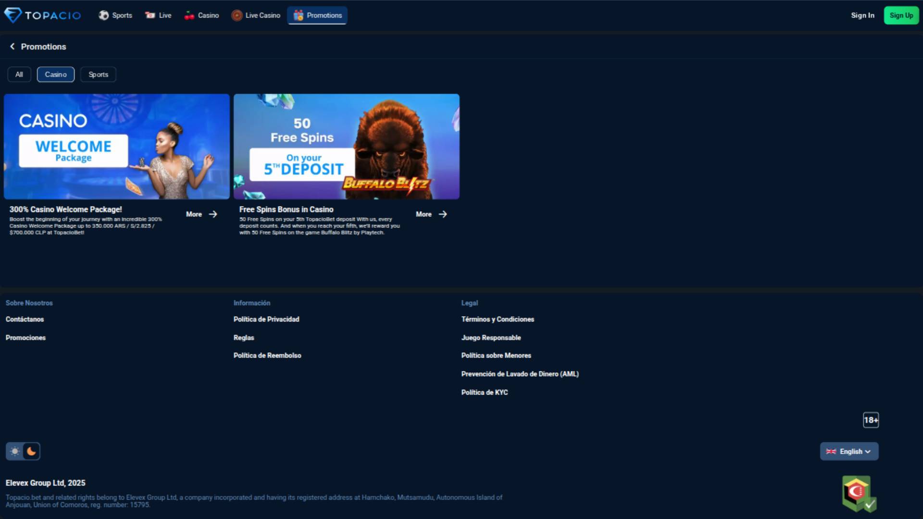This screenshot has height=519, width=923.
Task: Click the Live Casino roulette icon
Action: coord(236,15)
